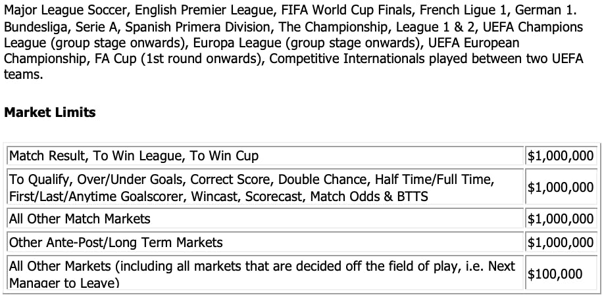Click the FA Cup (1st round onwards) text
Viewport: 604px width, 297px height.
[179, 59]
